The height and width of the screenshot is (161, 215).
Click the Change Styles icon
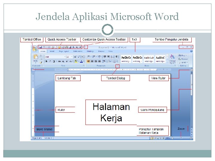[x=172, y=59]
